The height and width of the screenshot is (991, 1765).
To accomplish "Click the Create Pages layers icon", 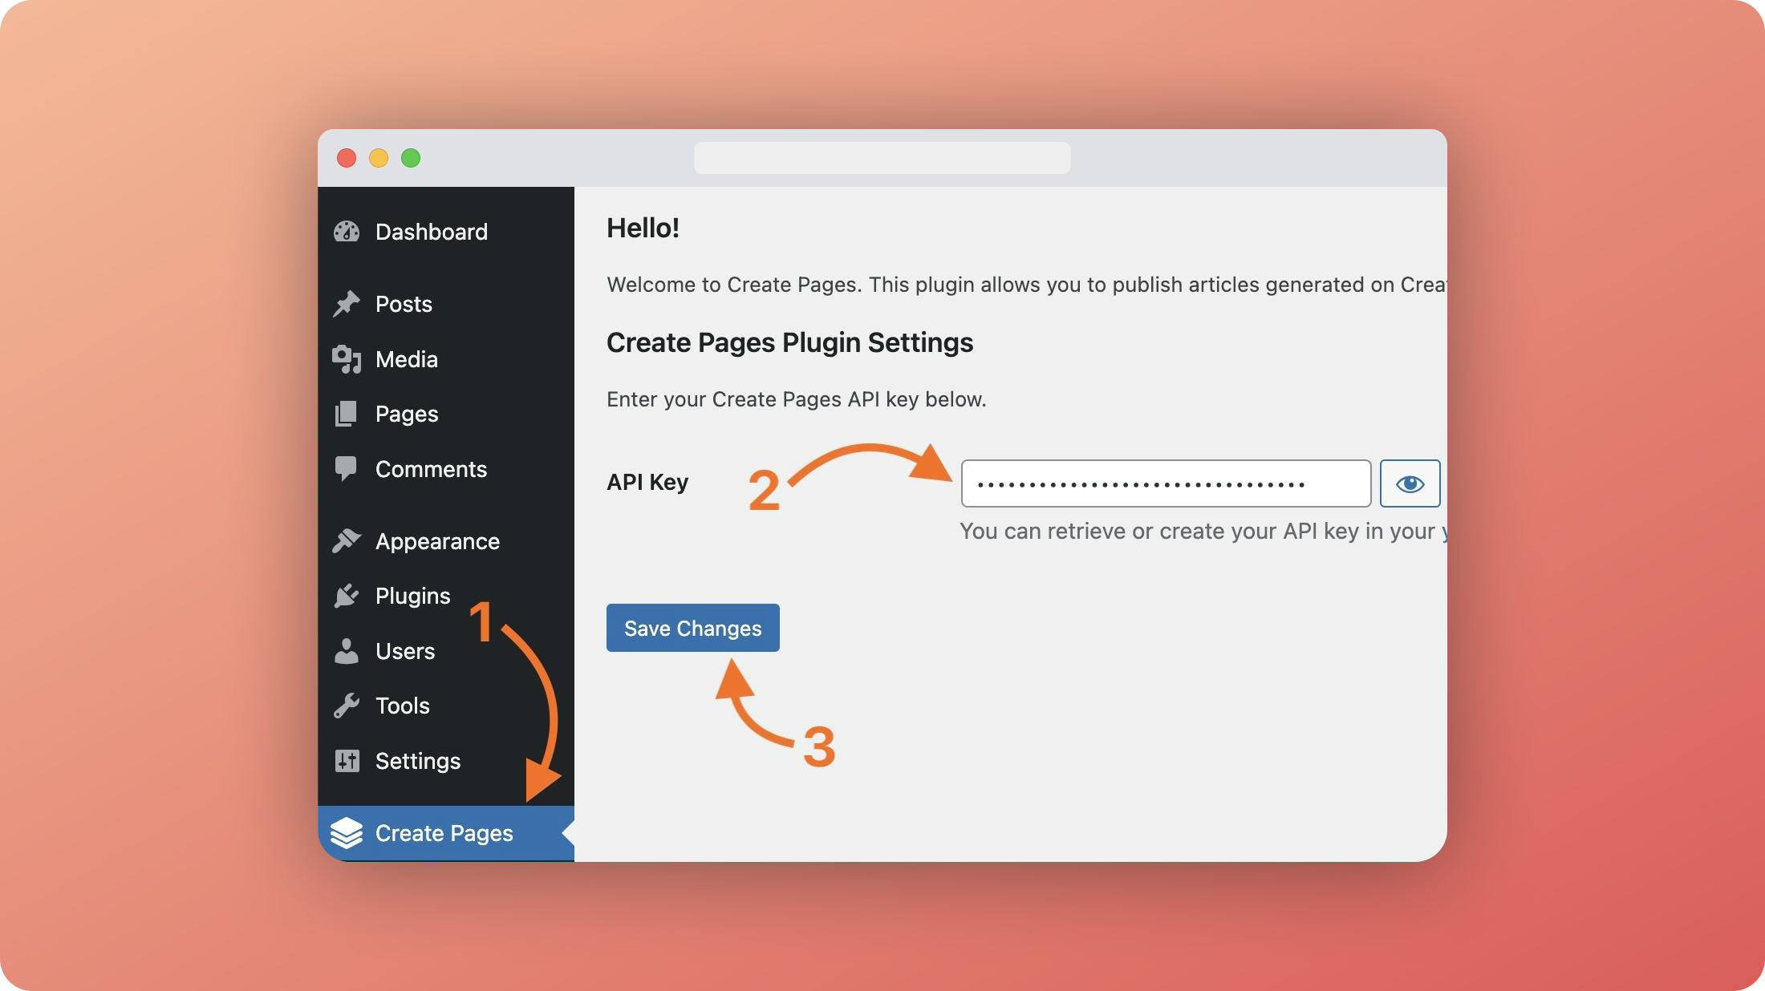I will click(x=347, y=834).
